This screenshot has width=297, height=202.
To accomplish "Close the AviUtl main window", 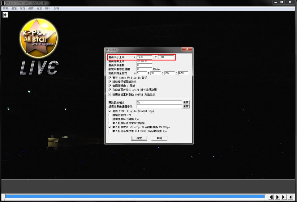I will pyautogui.click(x=290, y=2).
